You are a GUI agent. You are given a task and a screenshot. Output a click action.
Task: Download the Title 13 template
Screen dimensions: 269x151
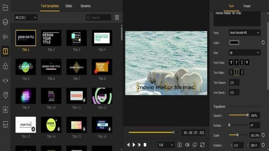(33, 129)
